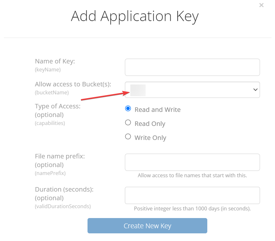This screenshot has height=241, width=275.
Task: Click the blurred bucket name in dropdown
Action: coord(138,90)
